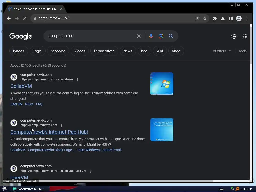The height and width of the screenshot is (192, 256).
Task: Click the forward navigation arrow
Action: (x=17, y=18)
